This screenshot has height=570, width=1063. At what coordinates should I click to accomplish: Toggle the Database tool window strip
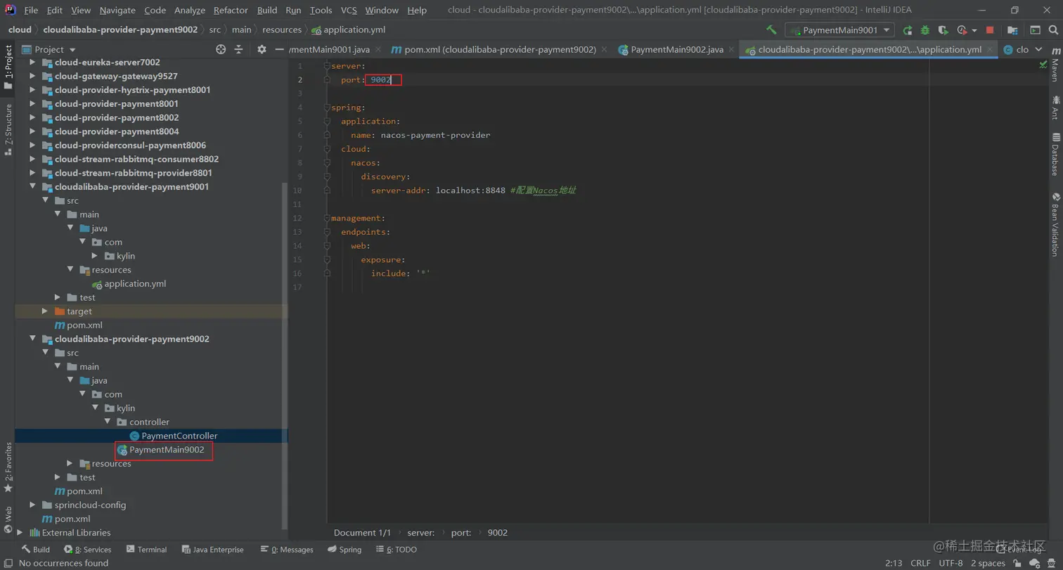tap(1055, 154)
